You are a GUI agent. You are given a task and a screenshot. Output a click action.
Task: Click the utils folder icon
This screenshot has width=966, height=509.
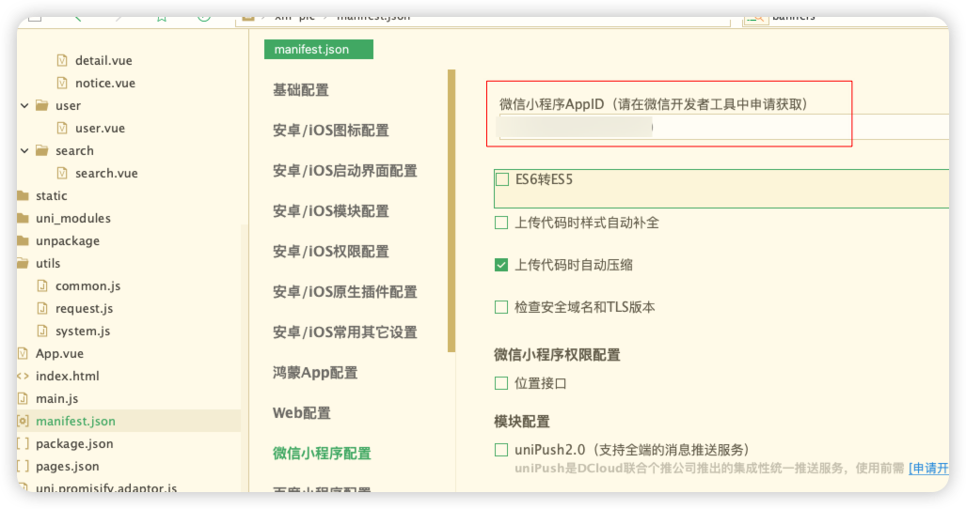tap(23, 263)
